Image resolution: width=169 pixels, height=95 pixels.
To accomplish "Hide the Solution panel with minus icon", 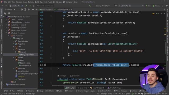I will click(x=36, y=9).
